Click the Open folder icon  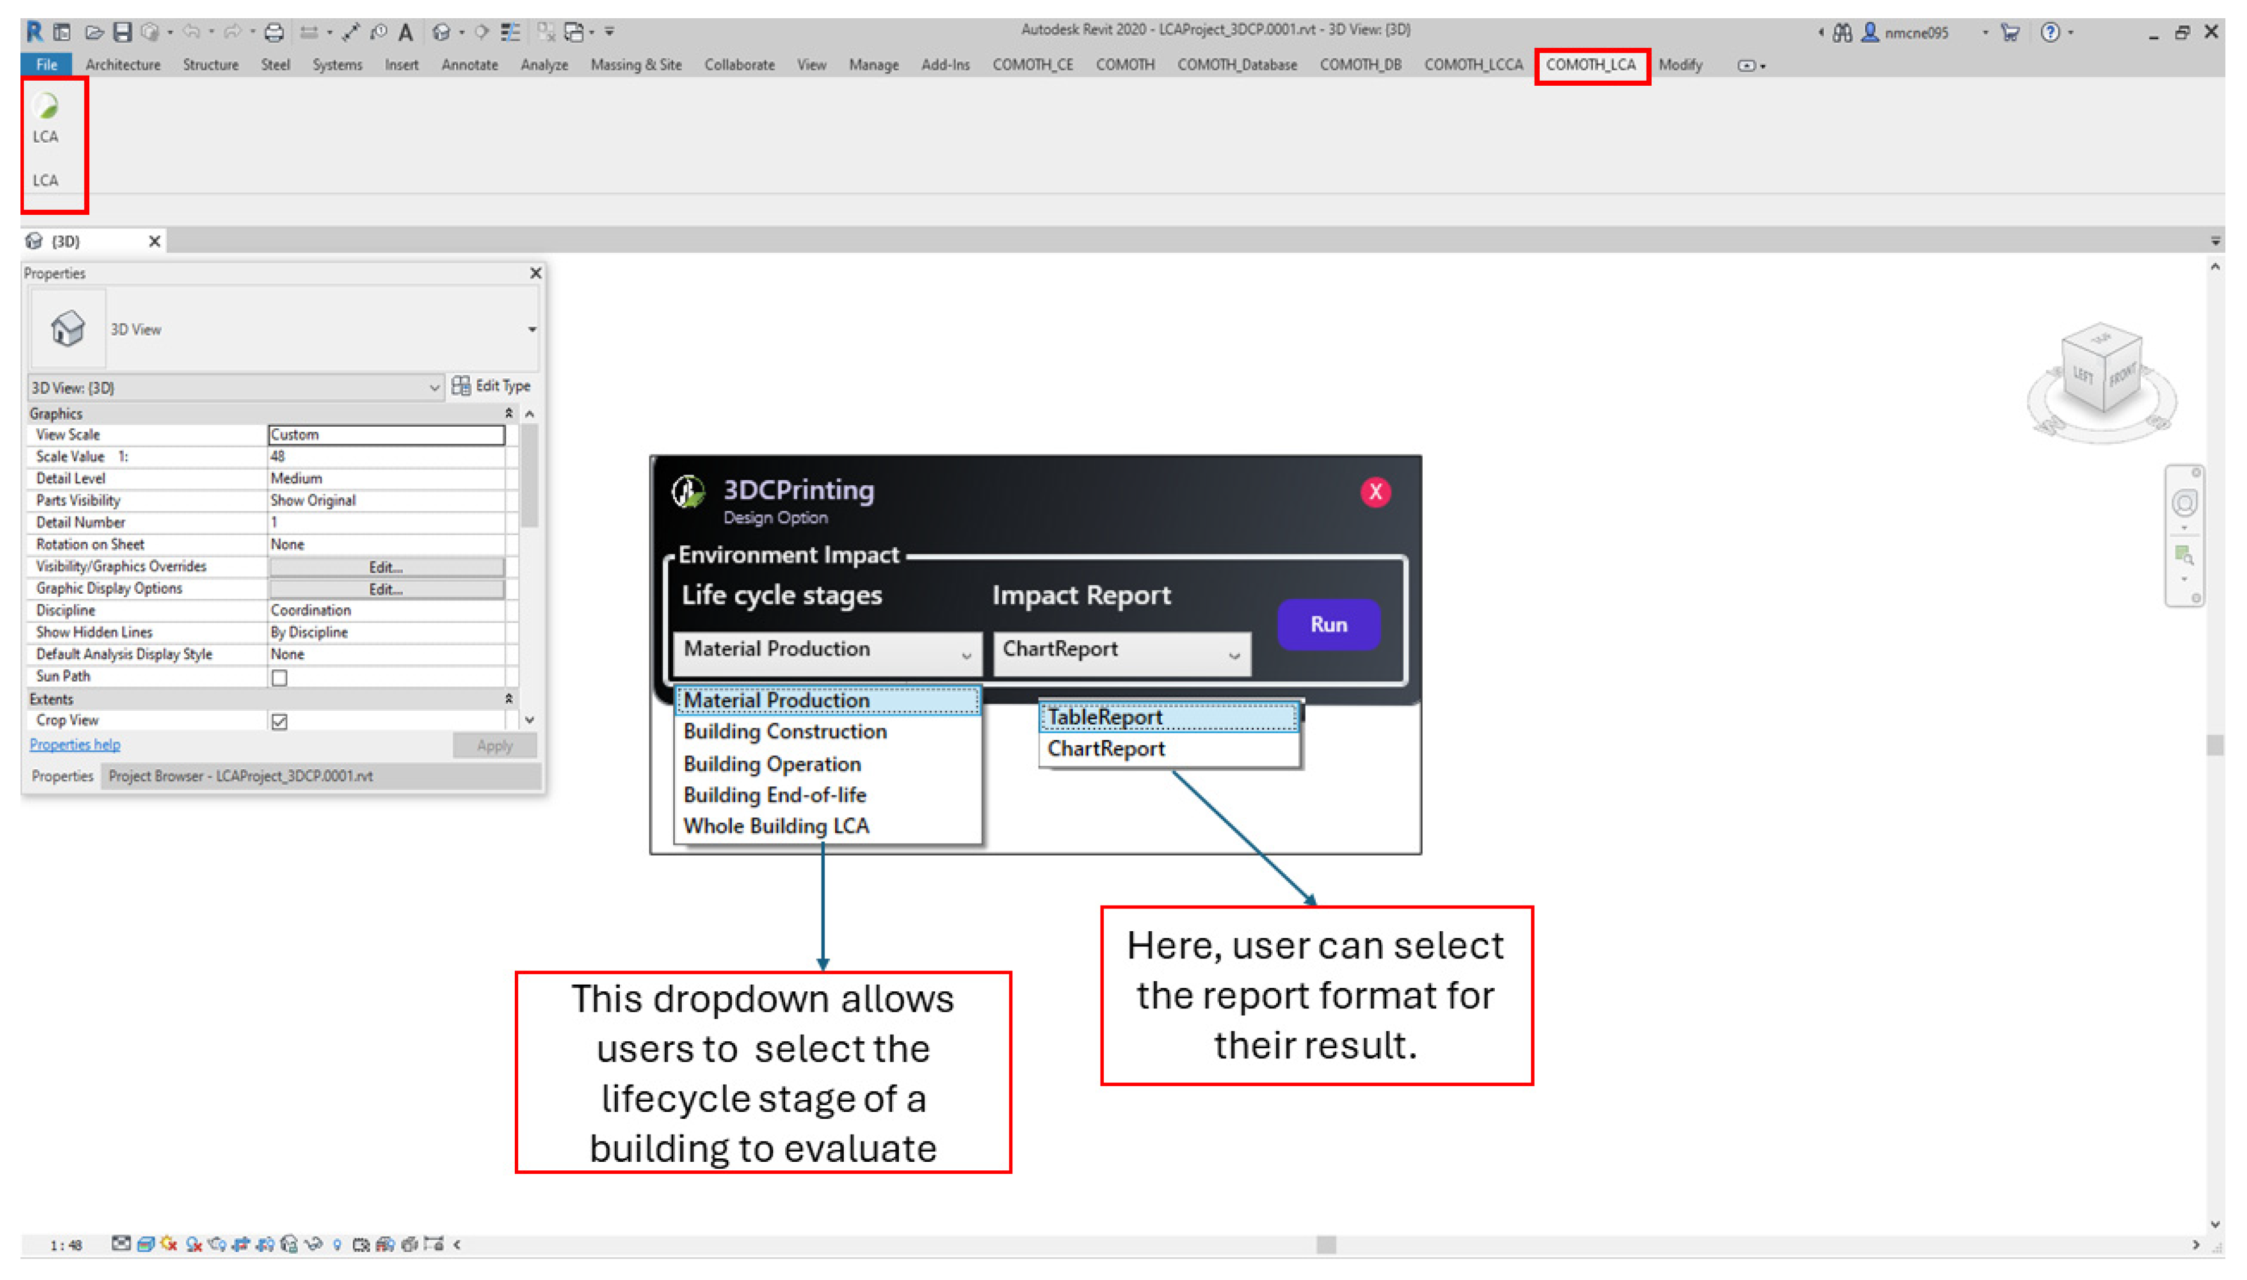94,32
